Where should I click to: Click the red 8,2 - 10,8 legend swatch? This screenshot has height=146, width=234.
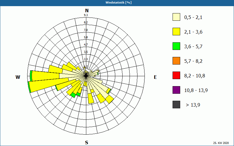[176, 75]
